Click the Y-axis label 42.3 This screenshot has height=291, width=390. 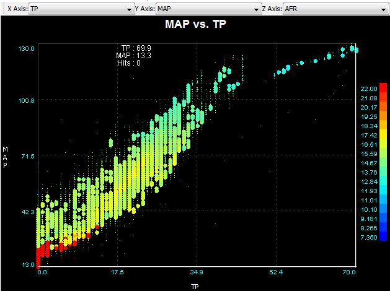pos(28,212)
